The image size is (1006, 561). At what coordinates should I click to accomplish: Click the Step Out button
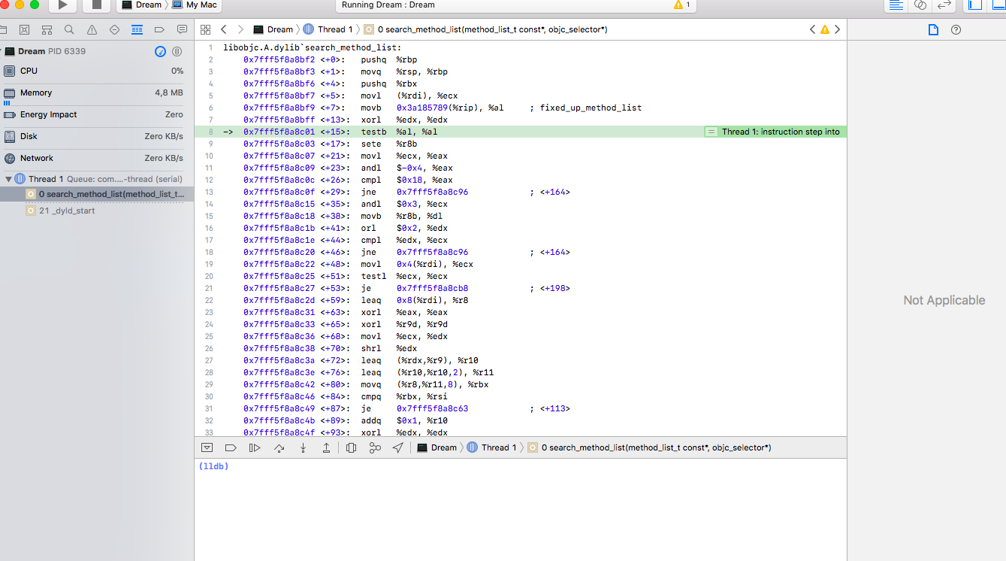click(327, 447)
